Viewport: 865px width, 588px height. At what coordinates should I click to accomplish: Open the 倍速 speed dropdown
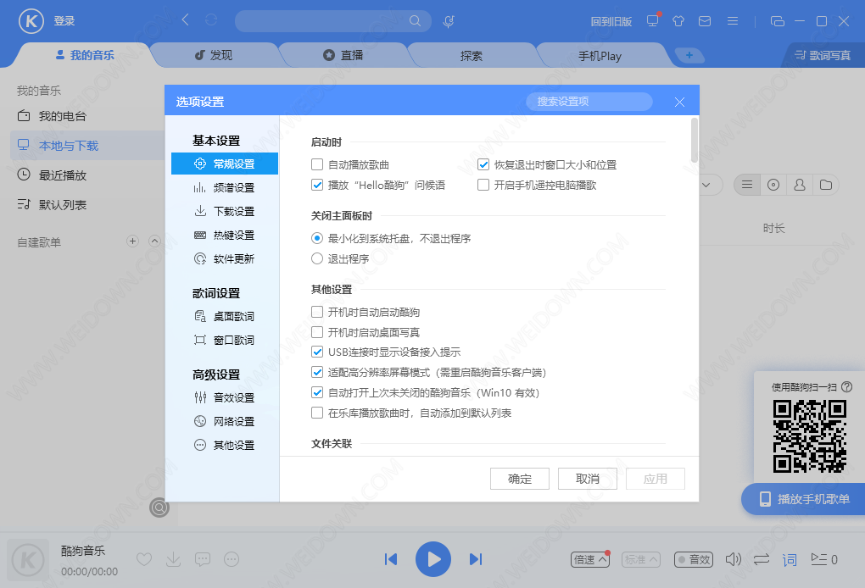pos(589,559)
